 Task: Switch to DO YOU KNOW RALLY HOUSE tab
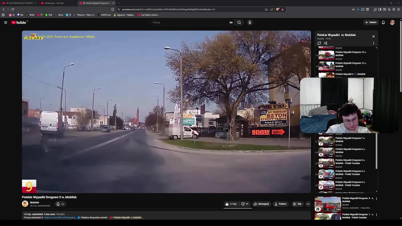[x=19, y=3]
